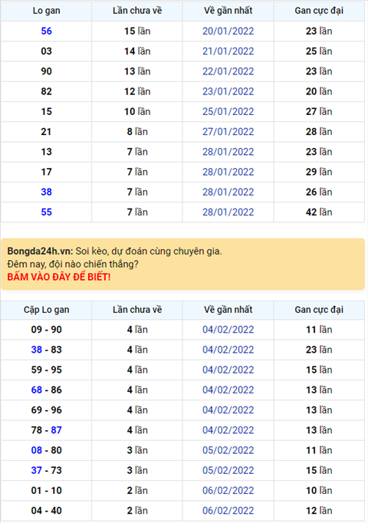This screenshot has width=368, height=523.
Task: Select lo gan cell 82
Action: (x=46, y=91)
